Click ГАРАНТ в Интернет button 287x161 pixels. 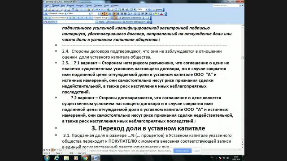click(134, 22)
